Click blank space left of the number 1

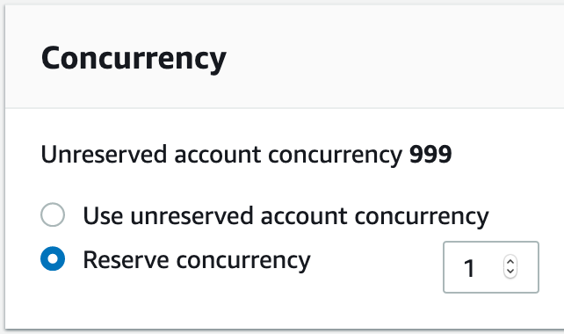(454, 267)
